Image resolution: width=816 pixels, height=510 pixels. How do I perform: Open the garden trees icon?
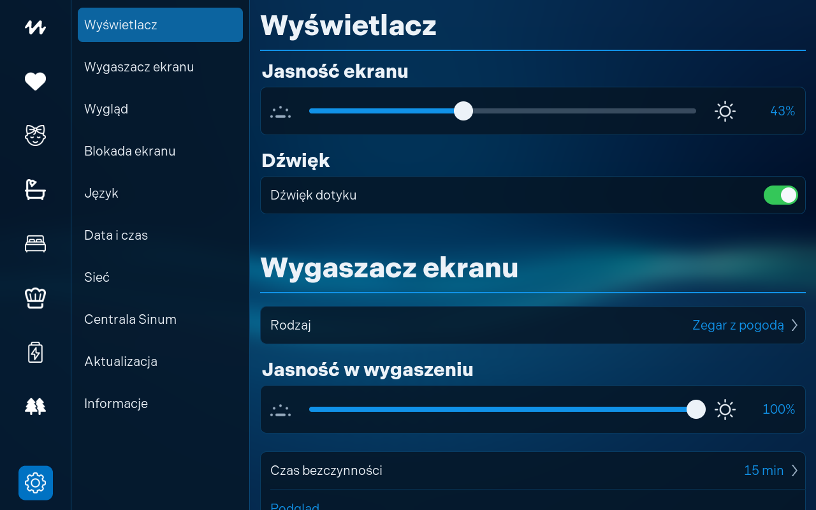[35, 406]
